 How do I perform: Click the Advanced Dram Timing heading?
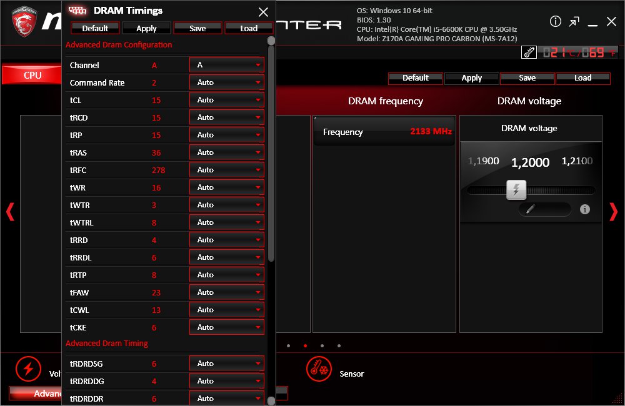(x=107, y=343)
